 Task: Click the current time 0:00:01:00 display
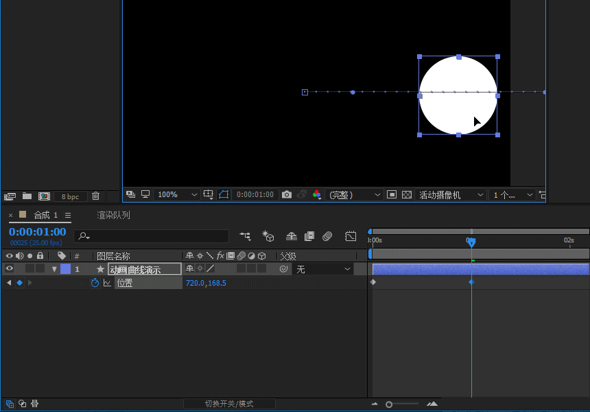37,231
